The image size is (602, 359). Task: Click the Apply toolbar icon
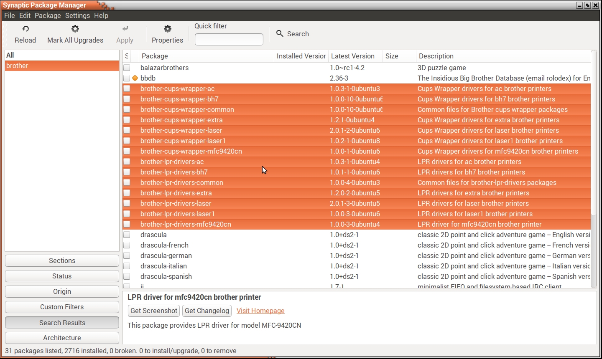125,29
